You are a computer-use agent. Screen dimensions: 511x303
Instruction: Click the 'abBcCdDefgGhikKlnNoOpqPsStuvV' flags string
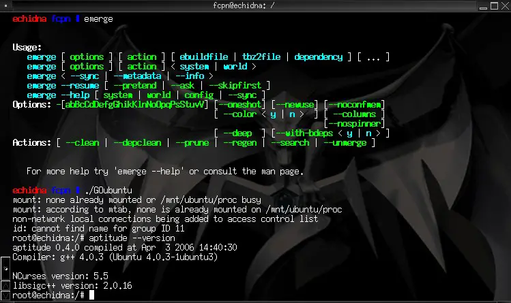coord(134,105)
